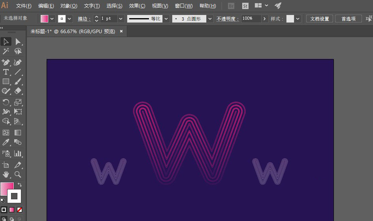Apply solid color mode button
This screenshot has height=221, width=373.
click(x=4, y=210)
